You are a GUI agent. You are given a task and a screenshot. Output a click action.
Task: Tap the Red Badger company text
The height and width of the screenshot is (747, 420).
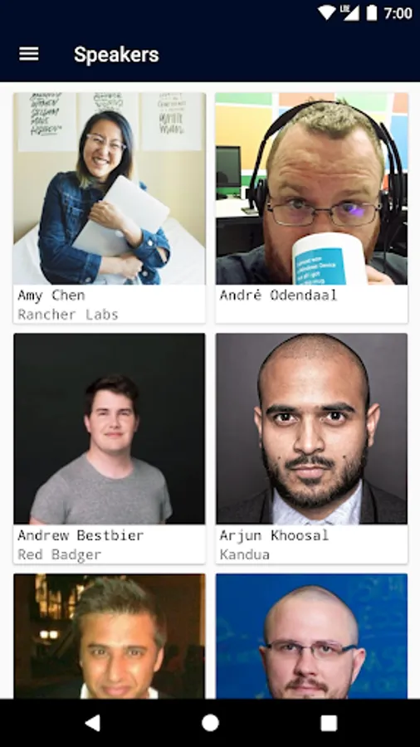60,554
